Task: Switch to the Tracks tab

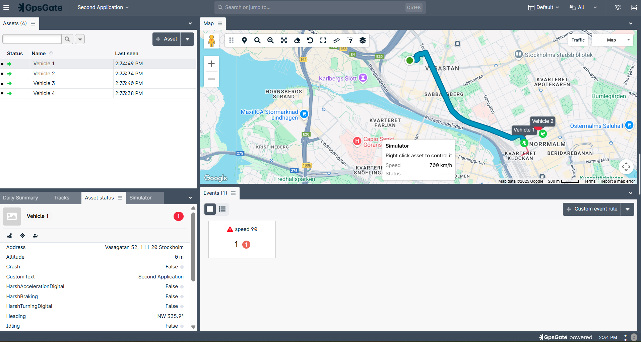Action: pyautogui.click(x=61, y=198)
